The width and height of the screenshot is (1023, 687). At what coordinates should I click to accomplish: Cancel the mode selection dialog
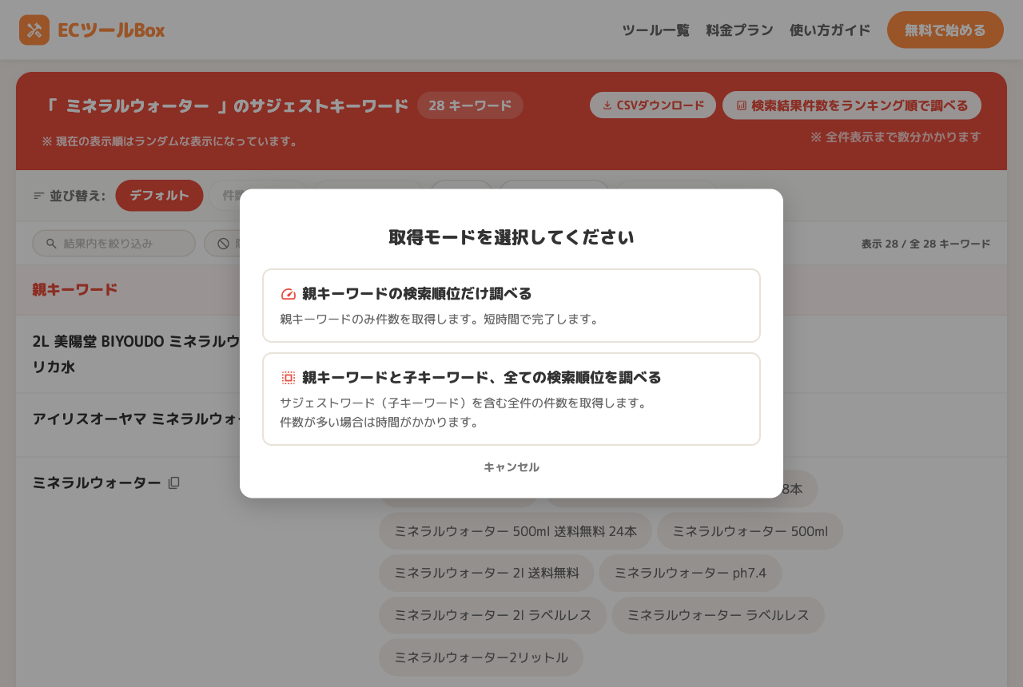tap(511, 467)
